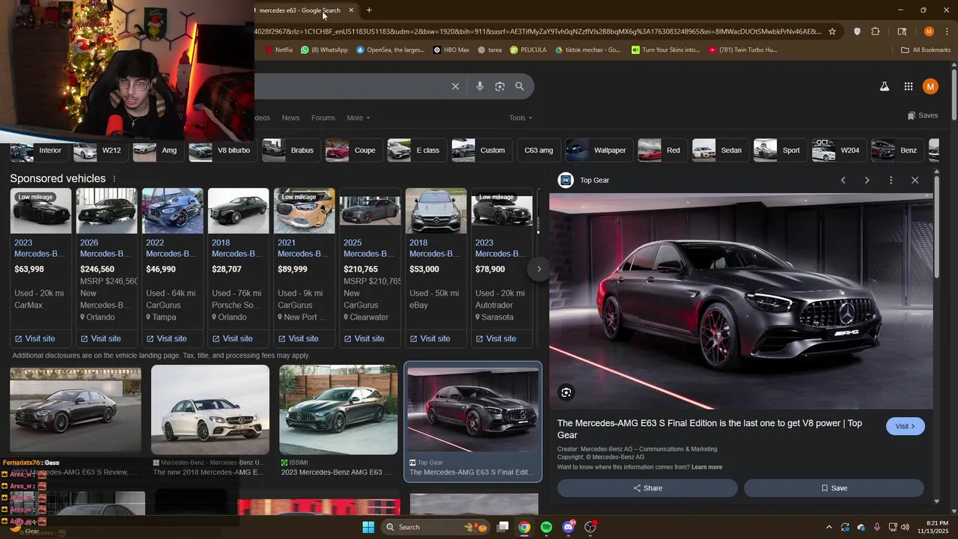
Task: Filter images by V8 biturbo chip
Action: click(222, 150)
